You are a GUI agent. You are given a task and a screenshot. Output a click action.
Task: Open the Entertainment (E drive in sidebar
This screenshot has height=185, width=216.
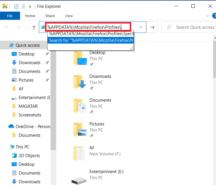pyautogui.click(x=35, y=98)
